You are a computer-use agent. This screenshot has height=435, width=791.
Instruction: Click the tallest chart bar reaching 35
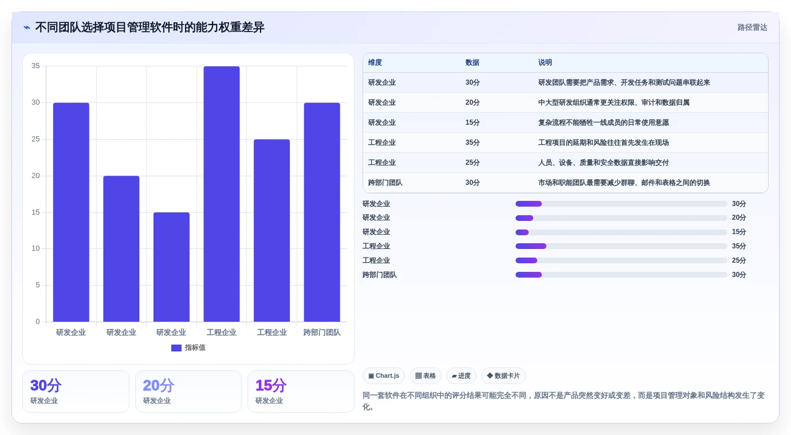pyautogui.click(x=222, y=194)
